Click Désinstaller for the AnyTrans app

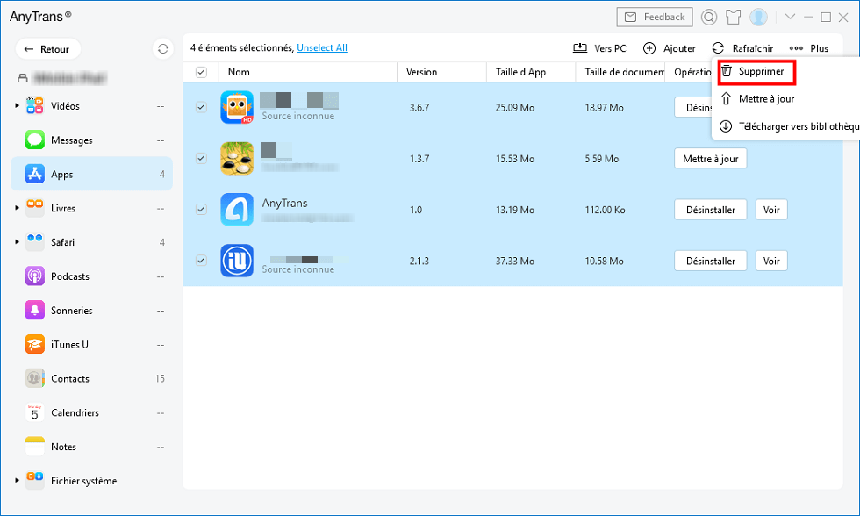tap(710, 210)
